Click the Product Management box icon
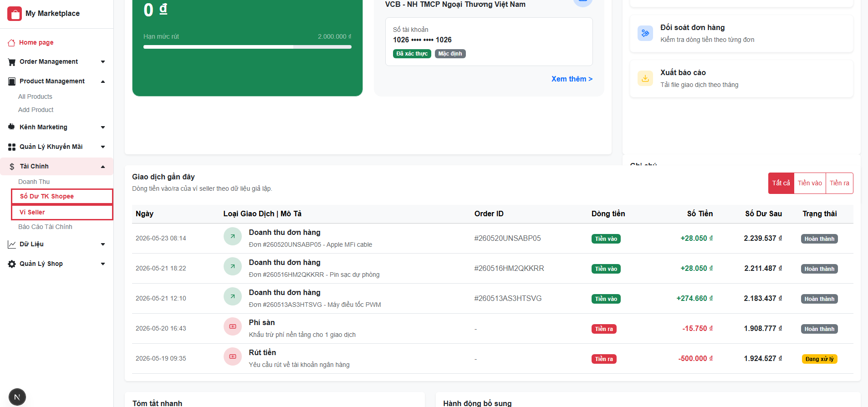Viewport: 868px width, 407px height. pyautogui.click(x=12, y=81)
